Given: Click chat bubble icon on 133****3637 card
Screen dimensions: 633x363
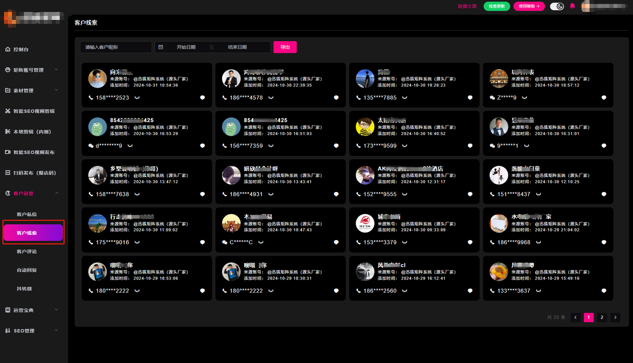Looking at the screenshot, I should point(604,291).
